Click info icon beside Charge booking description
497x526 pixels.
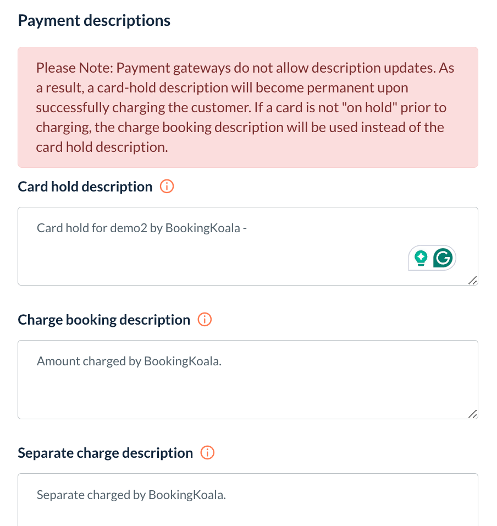click(205, 320)
